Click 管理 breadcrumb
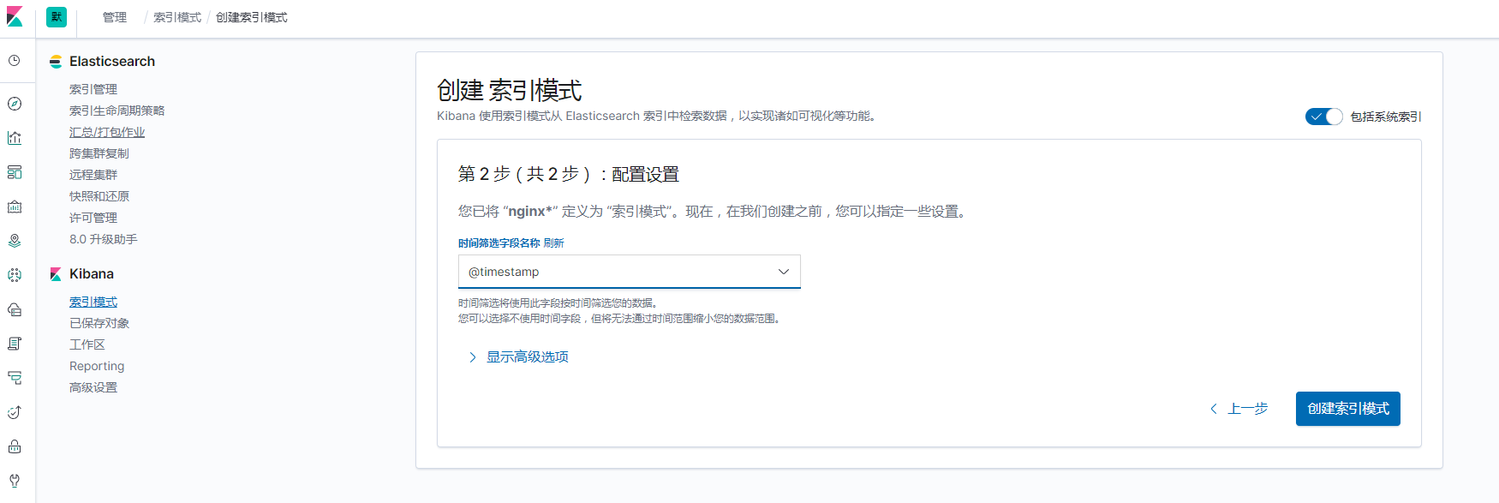 point(115,17)
